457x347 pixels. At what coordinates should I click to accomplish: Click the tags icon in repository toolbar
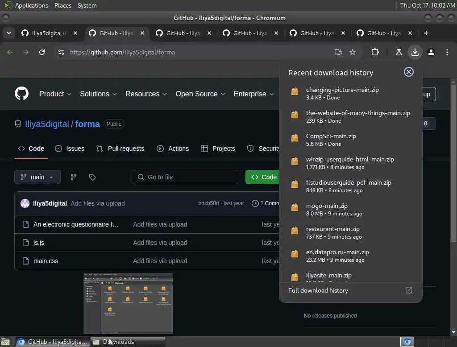[92, 177]
